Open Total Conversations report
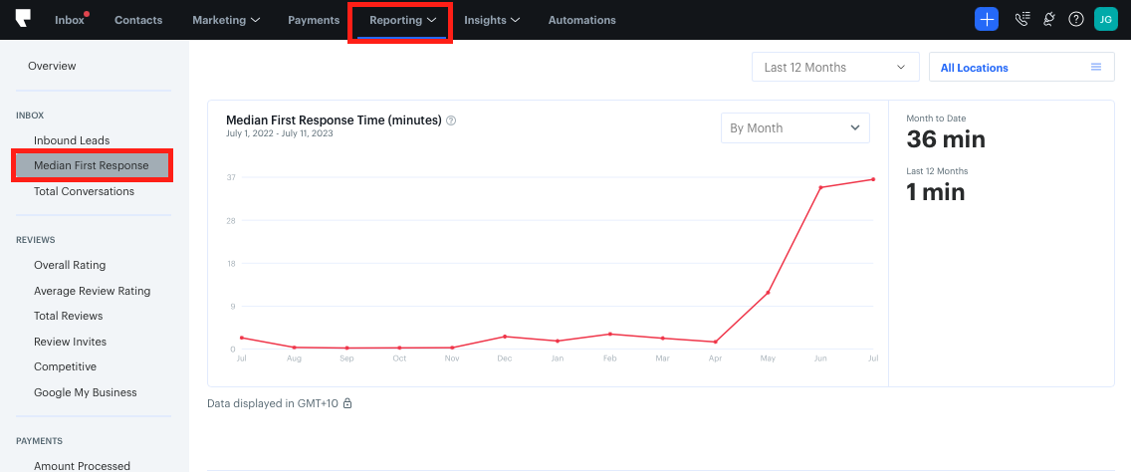Image resolution: width=1131 pixels, height=472 pixels. pos(84,191)
